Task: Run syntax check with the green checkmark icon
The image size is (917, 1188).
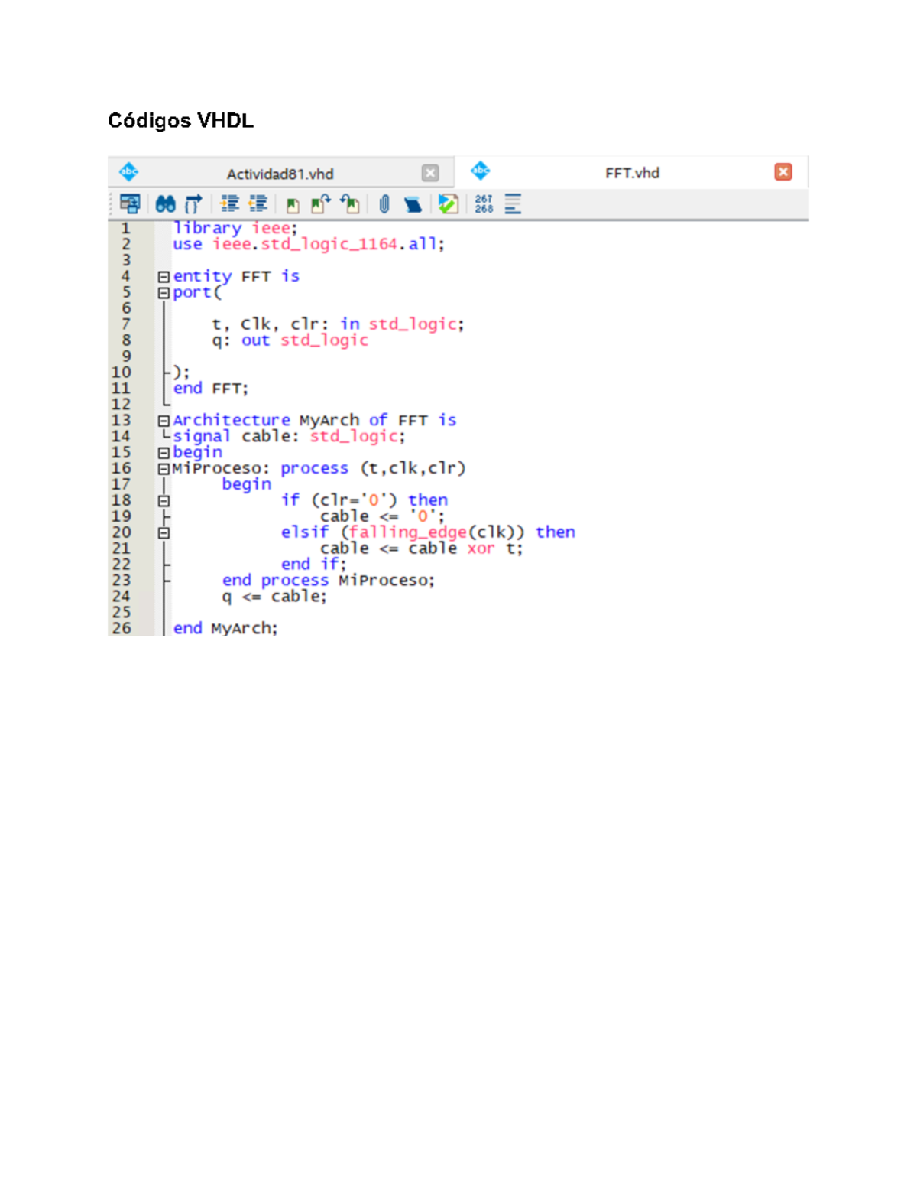Action: [x=448, y=204]
